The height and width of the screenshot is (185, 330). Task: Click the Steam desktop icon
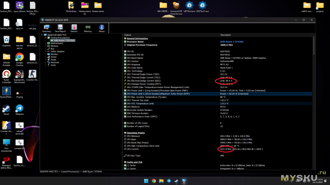6,109
